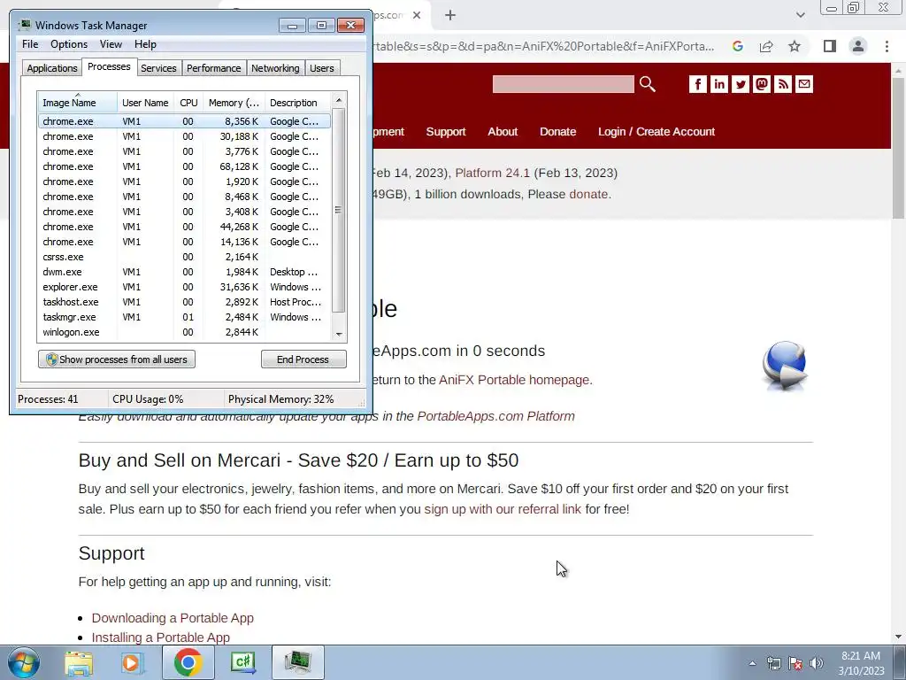Switch to Chrome on the taskbar
This screenshot has width=906, height=680.
[188, 662]
